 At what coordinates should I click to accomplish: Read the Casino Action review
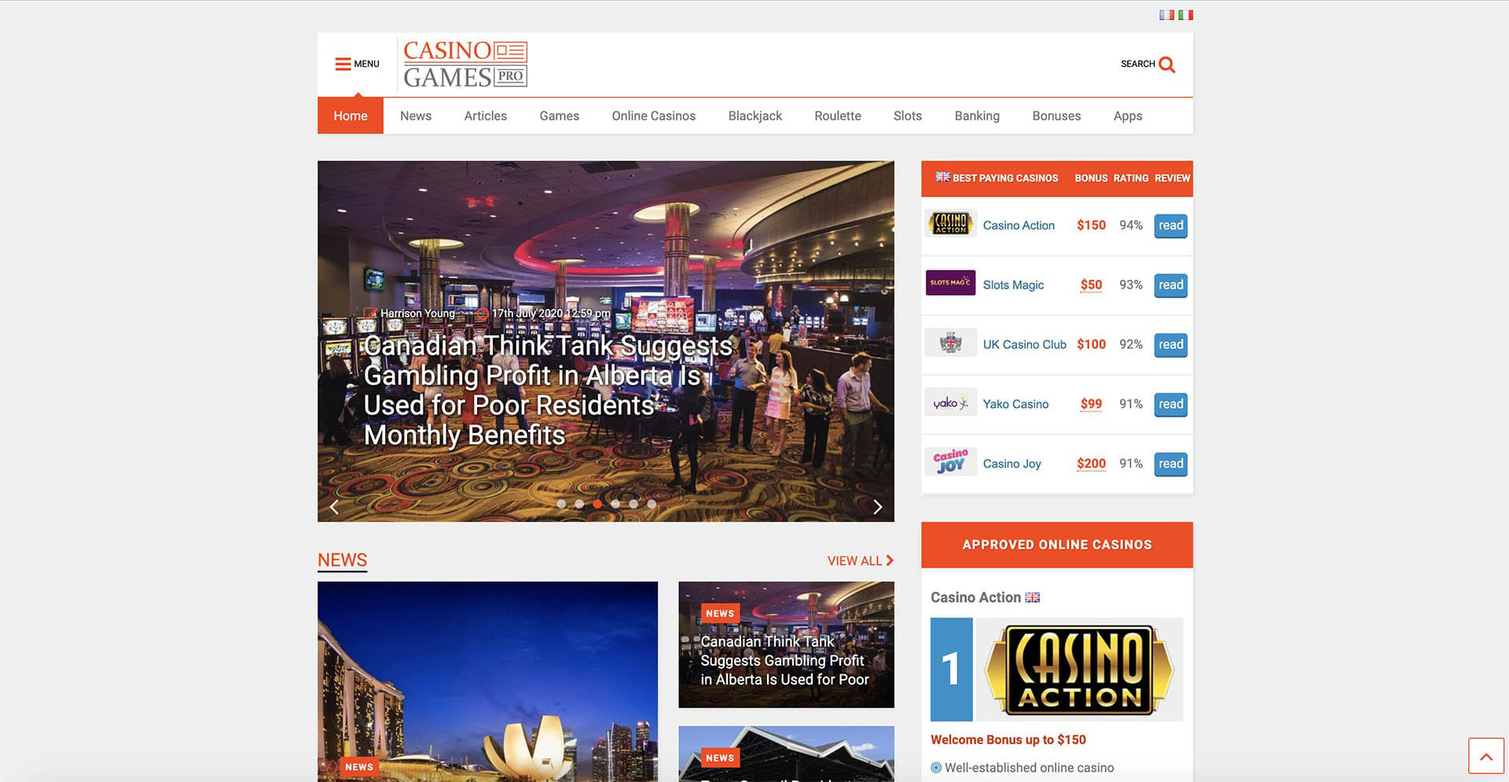tap(1170, 226)
